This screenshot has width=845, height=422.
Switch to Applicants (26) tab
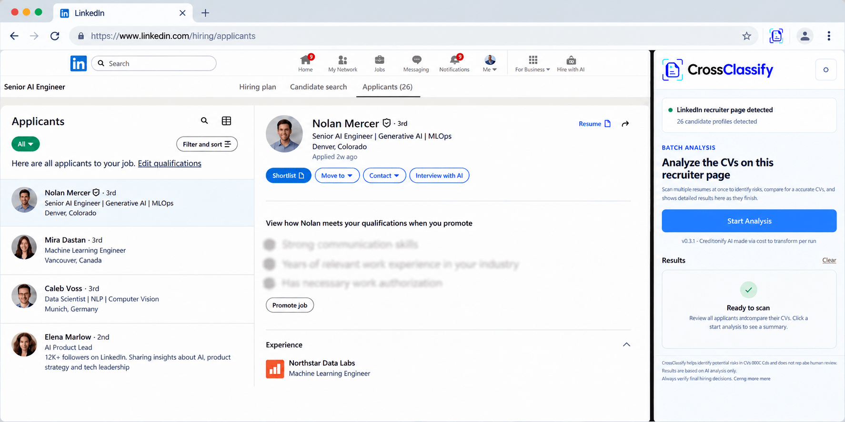(x=388, y=87)
